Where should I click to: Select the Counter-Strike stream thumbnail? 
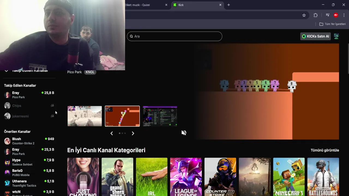pyautogui.click(x=85, y=116)
